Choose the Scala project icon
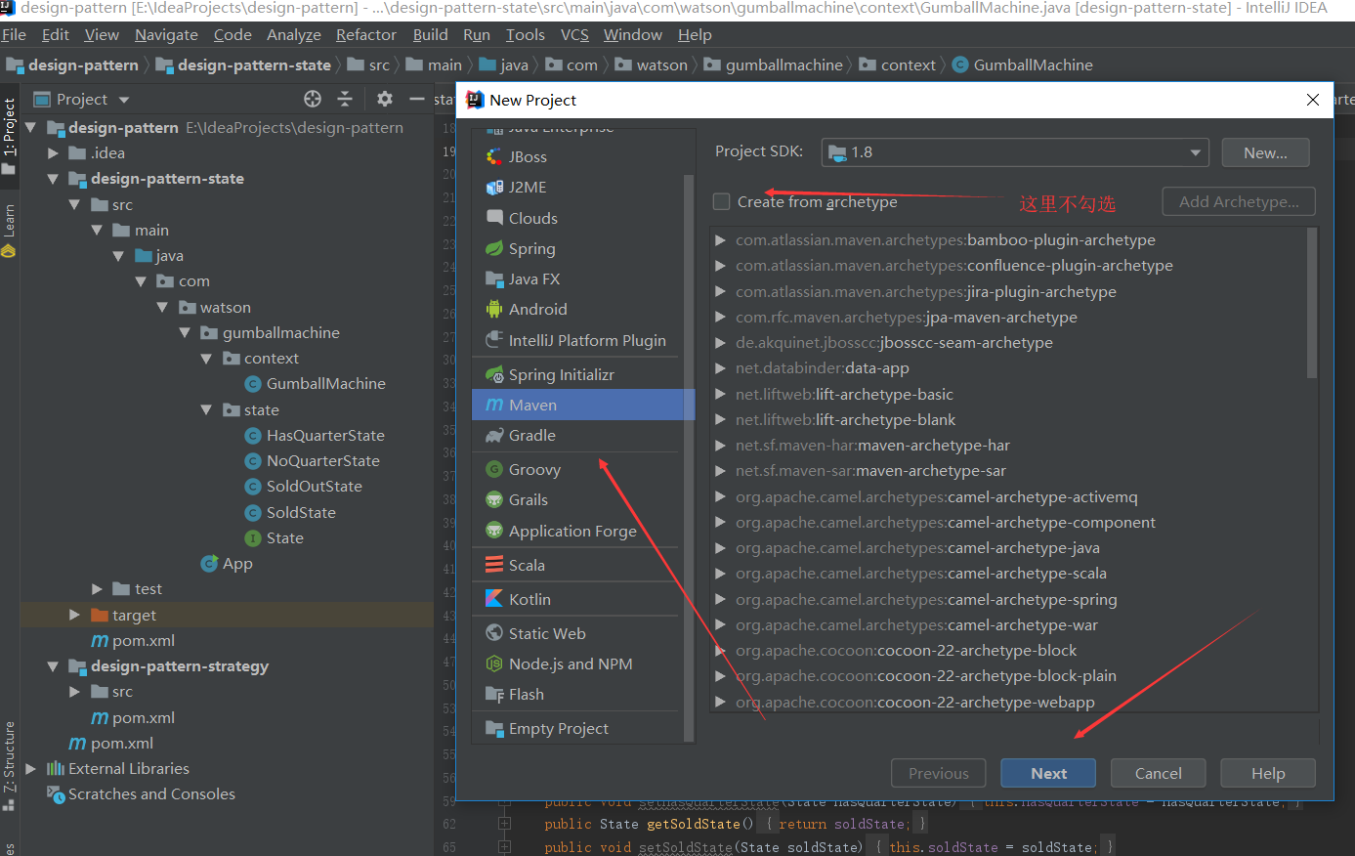Screen dimensions: 1355x856 click(x=494, y=565)
